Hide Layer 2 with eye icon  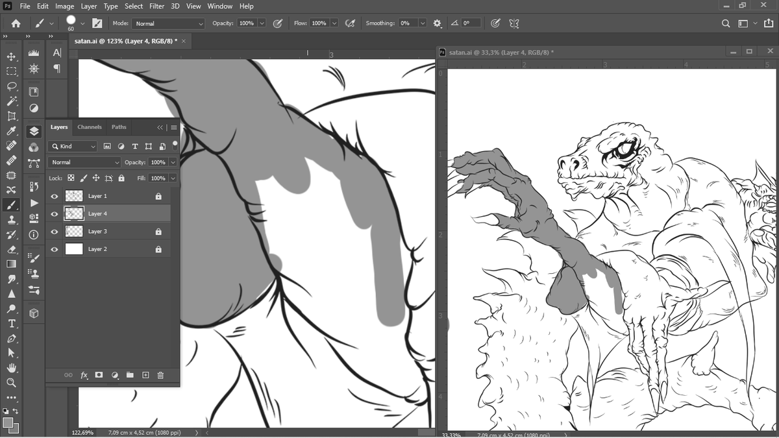pyautogui.click(x=55, y=249)
